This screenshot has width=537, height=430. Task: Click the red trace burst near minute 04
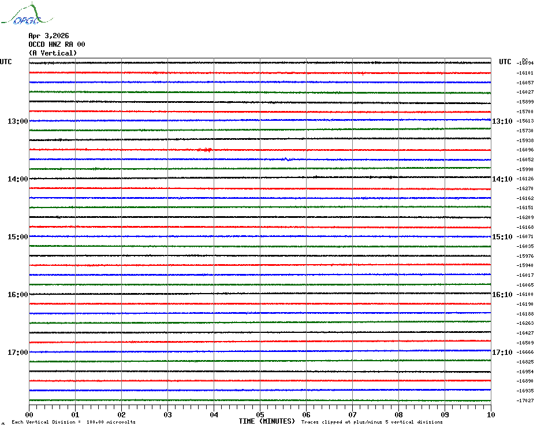point(205,150)
